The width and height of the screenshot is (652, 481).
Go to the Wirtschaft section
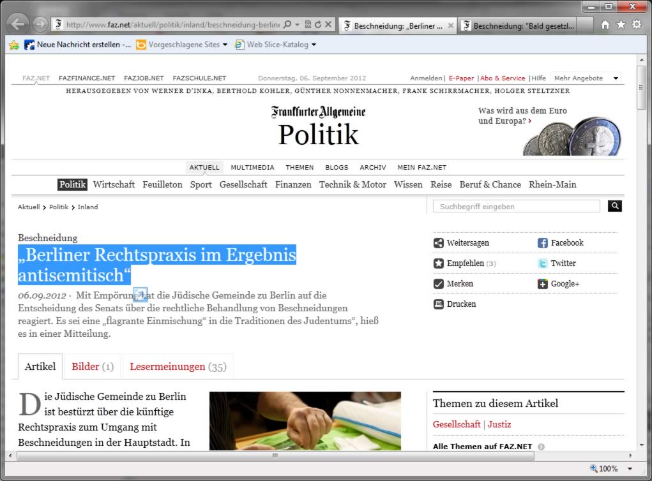click(114, 184)
